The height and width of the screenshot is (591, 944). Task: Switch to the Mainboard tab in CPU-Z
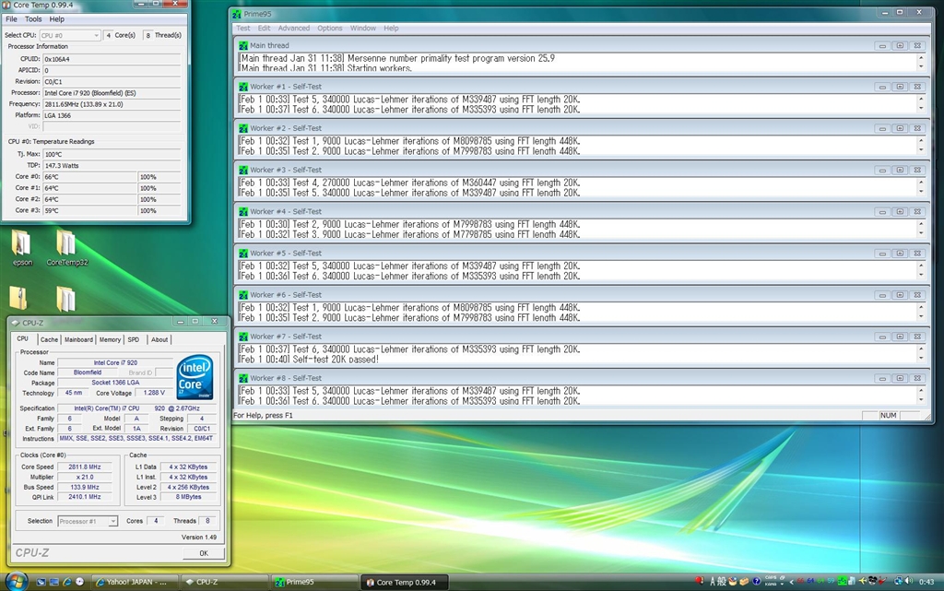pos(78,339)
